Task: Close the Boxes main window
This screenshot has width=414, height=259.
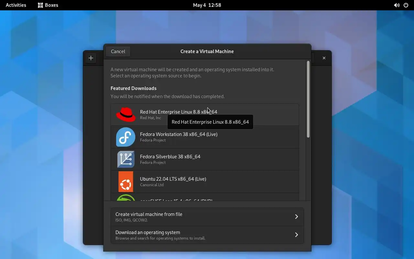Action: 324,58
